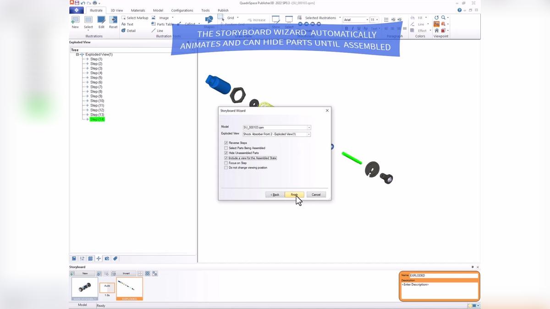Cancel the Storyboard Wizard
The height and width of the screenshot is (309, 550).
[x=316, y=194]
